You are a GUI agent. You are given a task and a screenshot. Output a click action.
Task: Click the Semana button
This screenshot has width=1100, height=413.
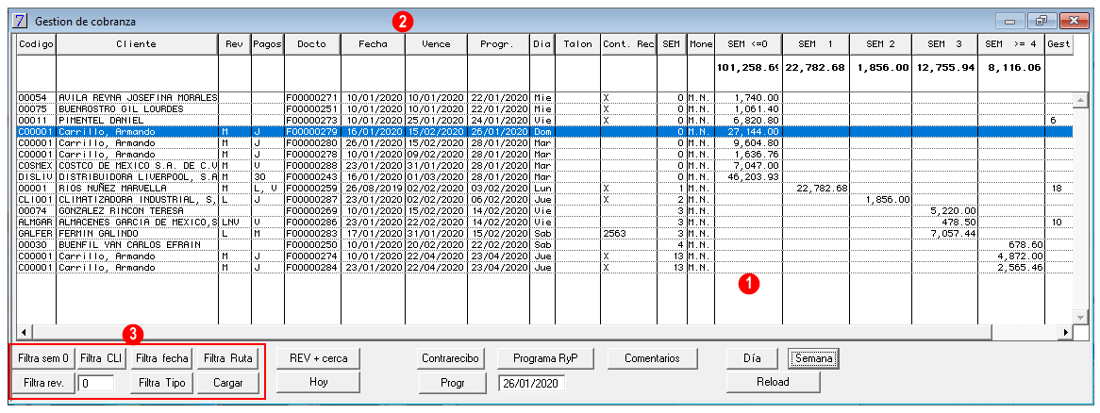point(814,358)
